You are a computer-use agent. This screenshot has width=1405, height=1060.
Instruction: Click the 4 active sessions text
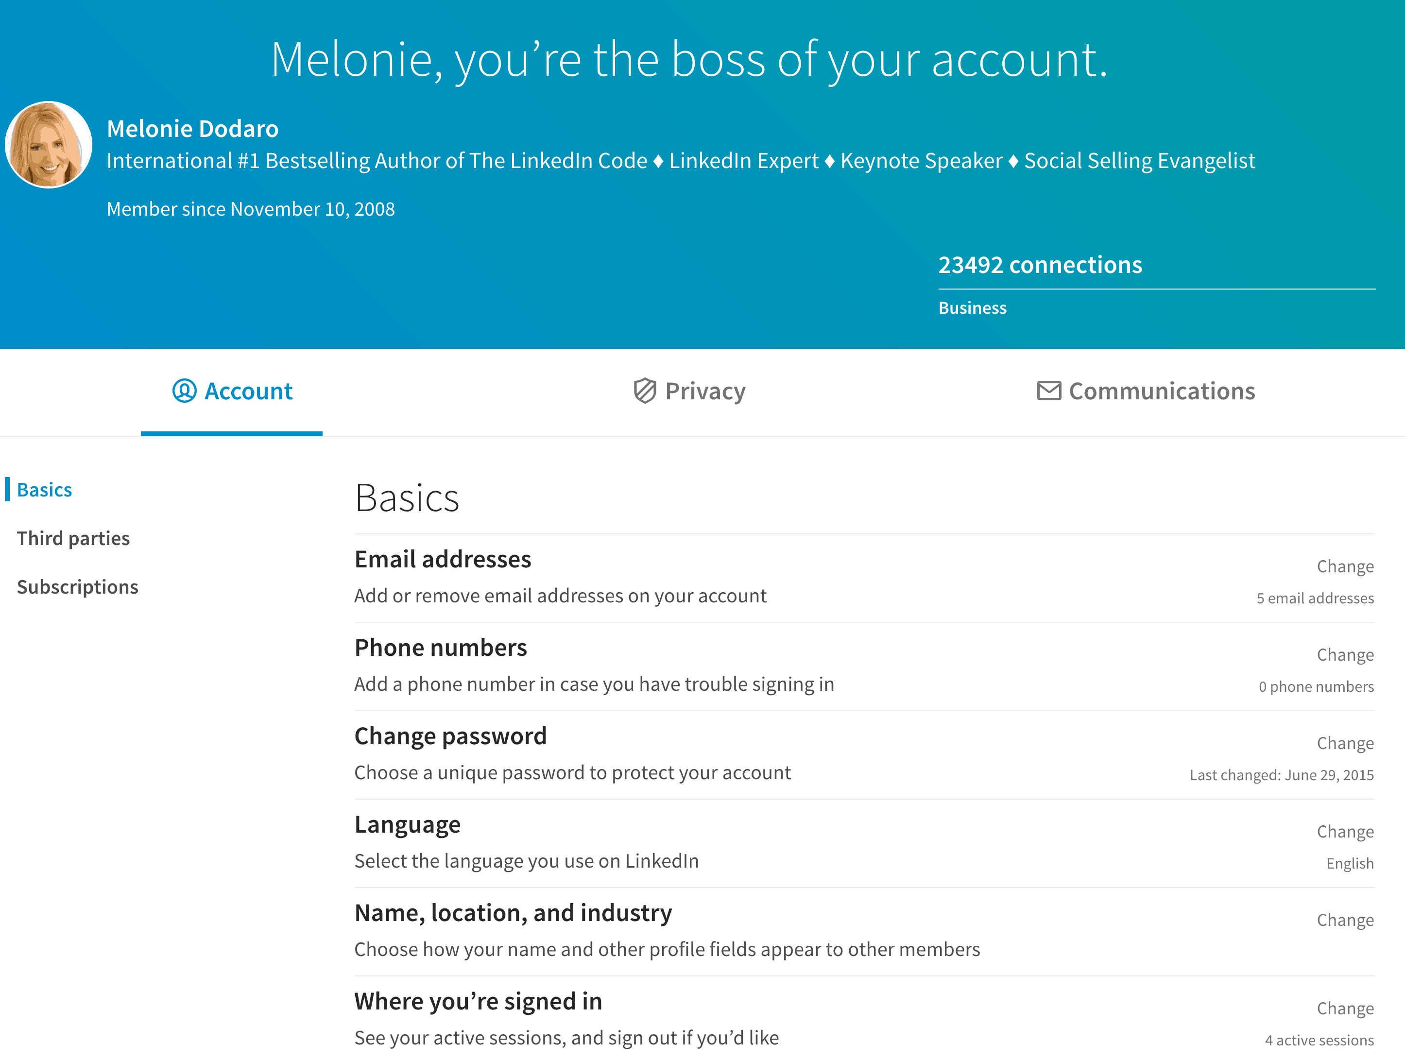point(1319,1040)
